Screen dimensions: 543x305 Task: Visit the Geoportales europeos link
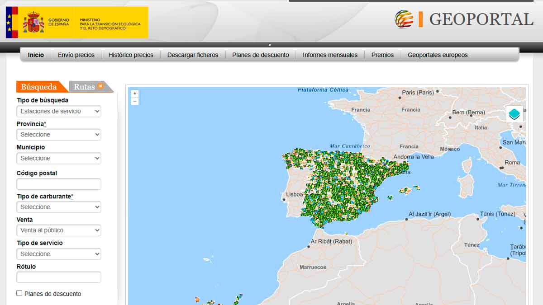click(x=438, y=55)
